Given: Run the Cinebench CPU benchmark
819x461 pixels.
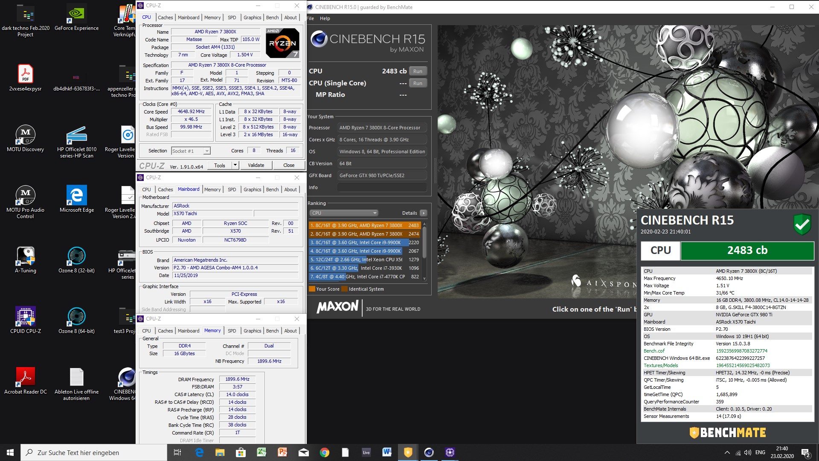Looking at the screenshot, I should point(418,71).
